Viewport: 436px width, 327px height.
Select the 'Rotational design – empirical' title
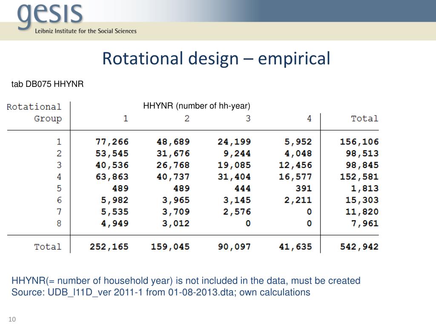point(216,58)
